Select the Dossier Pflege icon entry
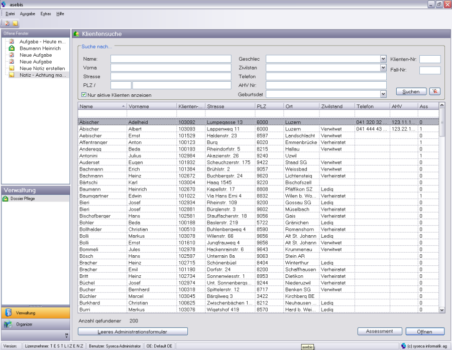This screenshot has width=452, height=350. tap(6, 199)
